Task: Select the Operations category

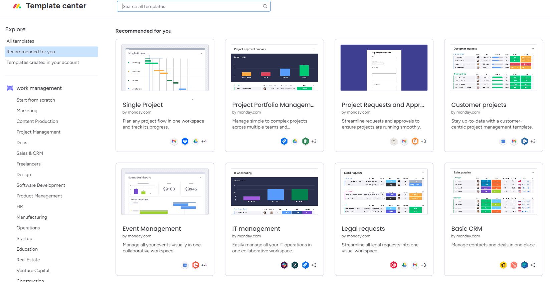Action: (x=28, y=228)
